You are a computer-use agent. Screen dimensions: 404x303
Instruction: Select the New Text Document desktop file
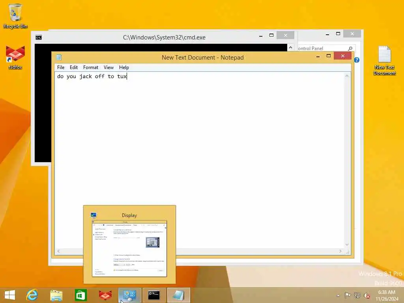point(384,60)
